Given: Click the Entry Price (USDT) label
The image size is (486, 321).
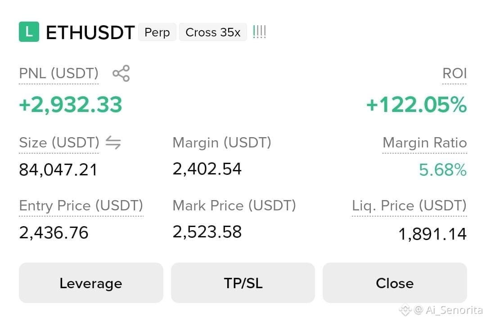Looking at the screenshot, I should (81, 206).
